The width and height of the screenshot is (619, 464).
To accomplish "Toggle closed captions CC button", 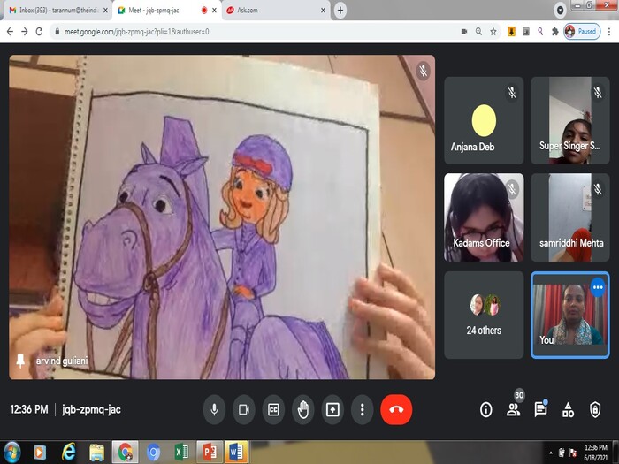I will [273, 409].
